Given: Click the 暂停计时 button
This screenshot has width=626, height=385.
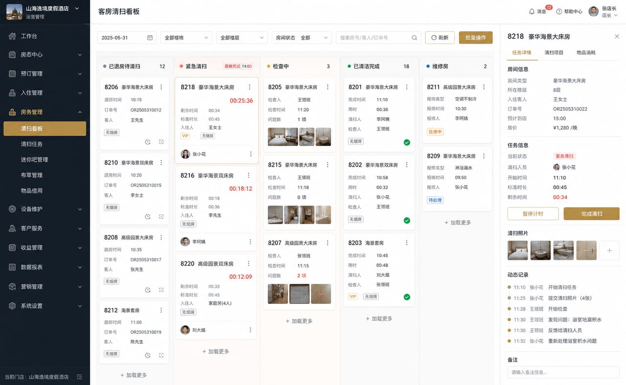Looking at the screenshot, I should click(533, 214).
